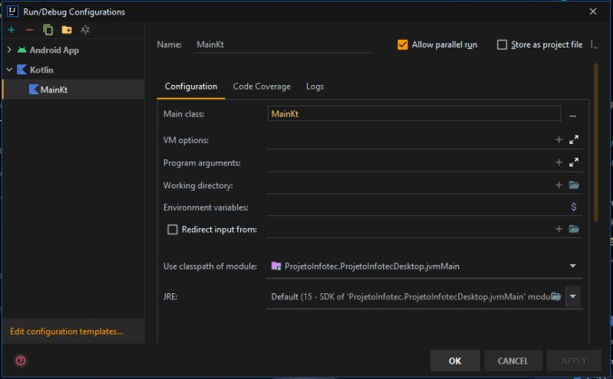Viewport: 613px width, 379px height.
Task: Click the Name input field
Action: [x=282, y=44]
